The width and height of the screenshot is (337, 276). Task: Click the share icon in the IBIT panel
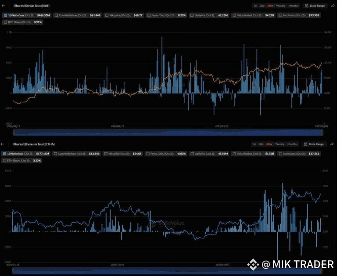click(333, 6)
